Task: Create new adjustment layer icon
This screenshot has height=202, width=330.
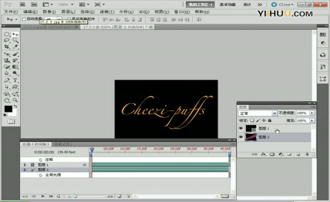Action: pyautogui.click(x=281, y=154)
